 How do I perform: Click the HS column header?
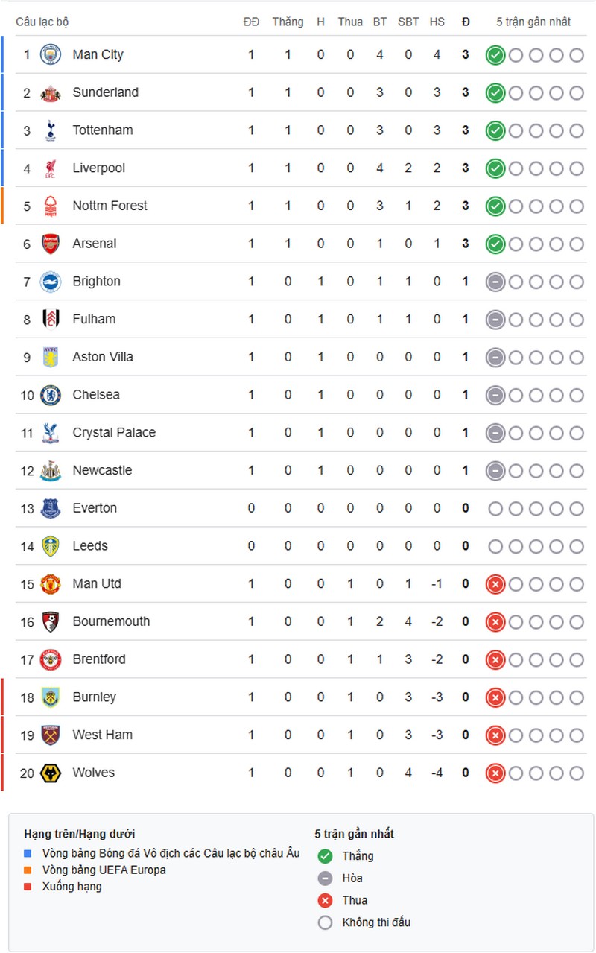tap(437, 22)
